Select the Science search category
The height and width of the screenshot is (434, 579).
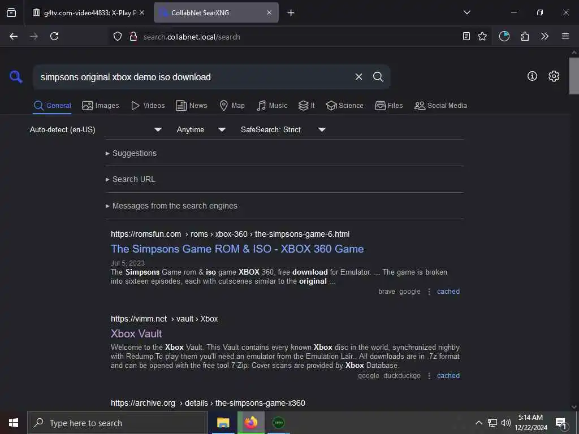point(344,106)
